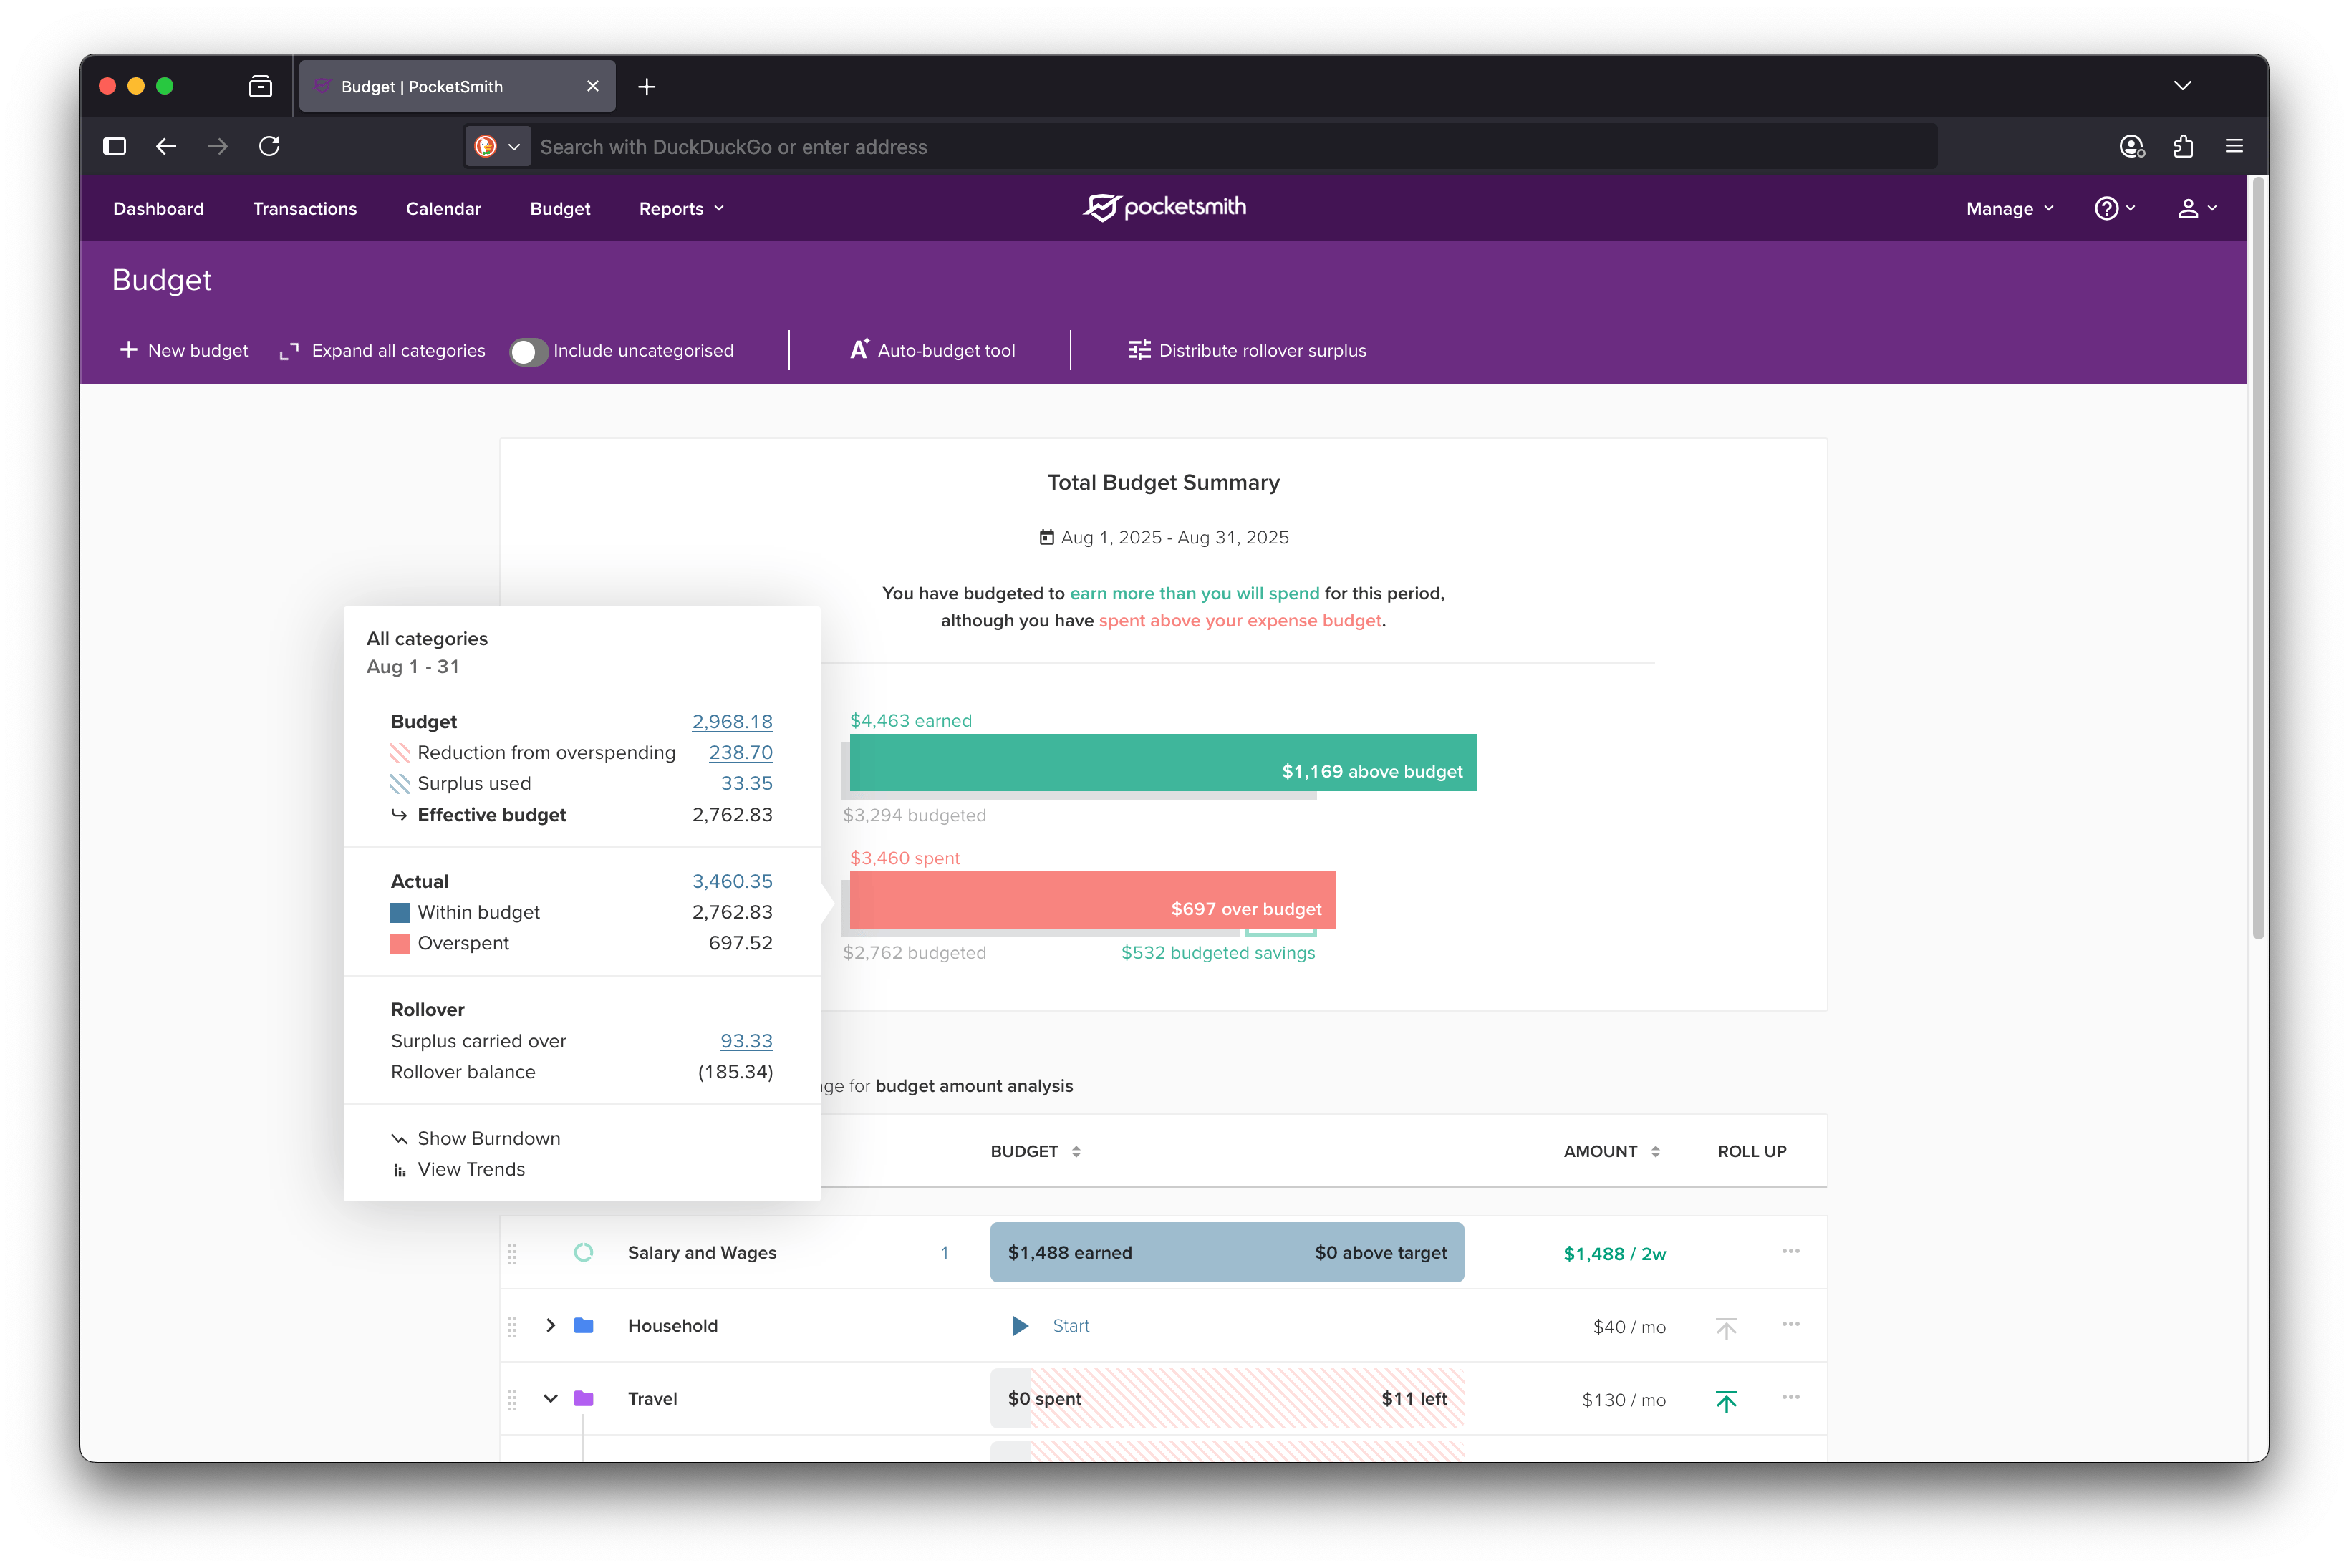Go to the Dashboard page
Screen dimensions: 2349x1568
click(x=158, y=208)
